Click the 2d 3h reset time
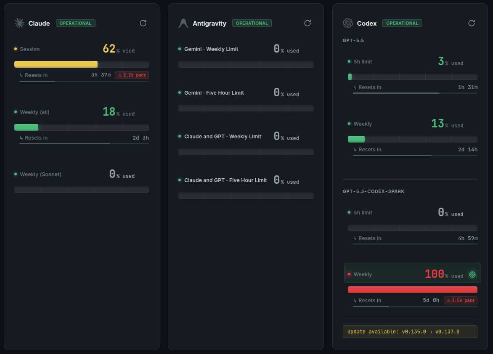Screen dimensions: 493x354 140,138
